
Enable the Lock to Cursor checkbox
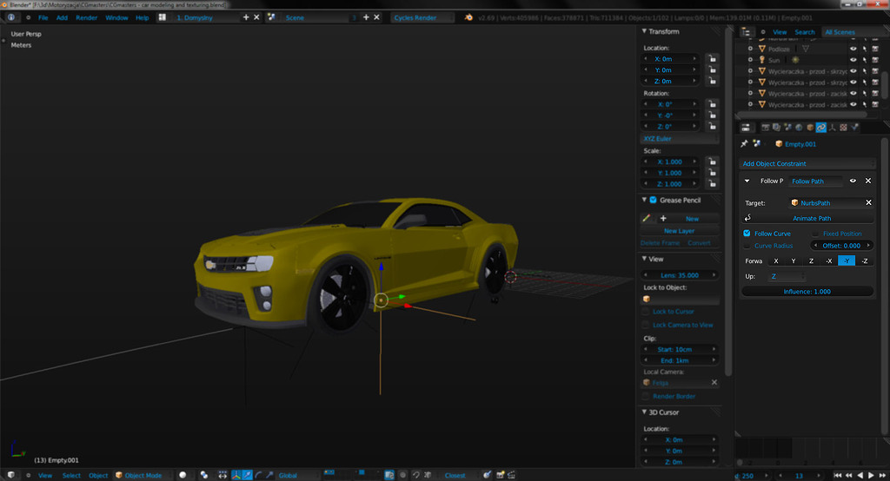646,312
